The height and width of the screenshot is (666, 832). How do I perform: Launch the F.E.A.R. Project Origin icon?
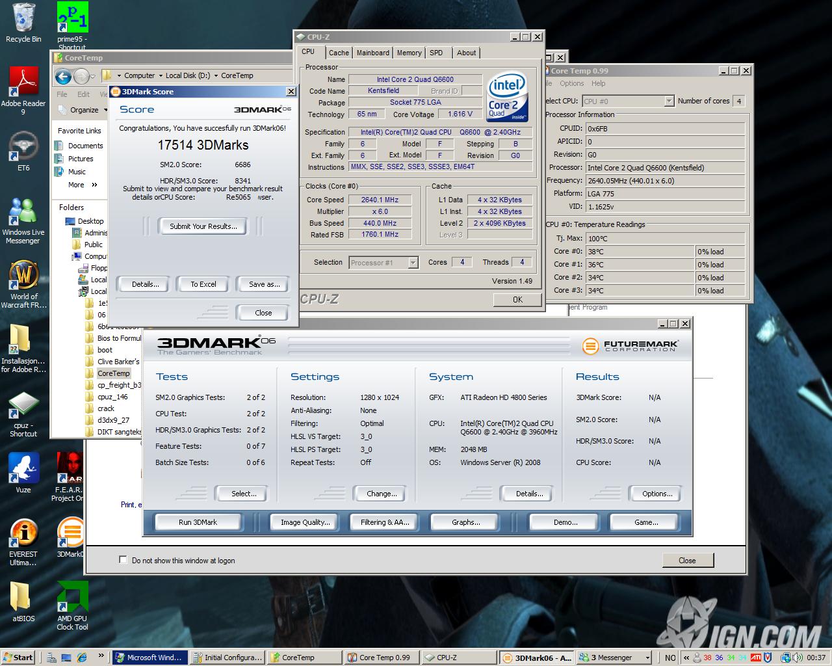[x=69, y=477]
